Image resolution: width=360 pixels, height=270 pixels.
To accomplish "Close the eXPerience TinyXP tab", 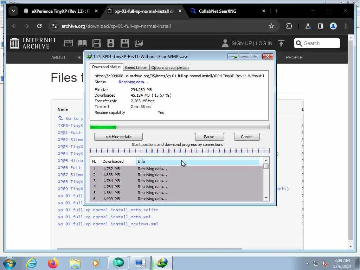I will 96,11.
